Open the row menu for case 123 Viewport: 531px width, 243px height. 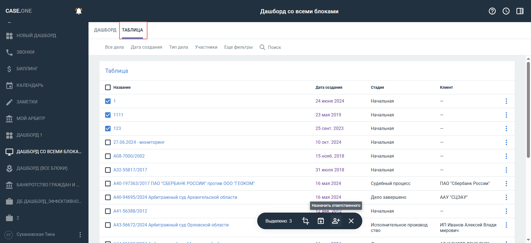[x=506, y=129]
